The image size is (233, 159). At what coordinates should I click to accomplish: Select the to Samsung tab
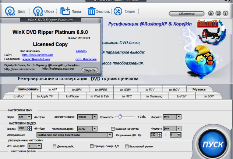coord(154,96)
